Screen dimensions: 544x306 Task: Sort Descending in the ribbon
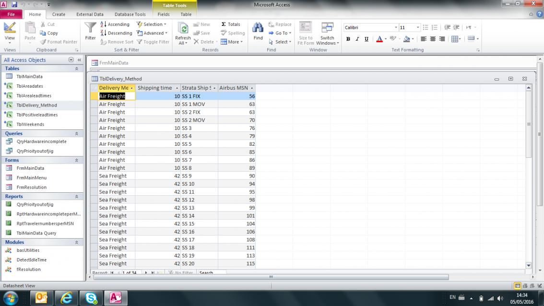(116, 33)
